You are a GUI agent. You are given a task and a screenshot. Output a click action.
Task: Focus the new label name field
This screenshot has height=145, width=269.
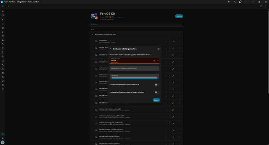(x=134, y=68)
